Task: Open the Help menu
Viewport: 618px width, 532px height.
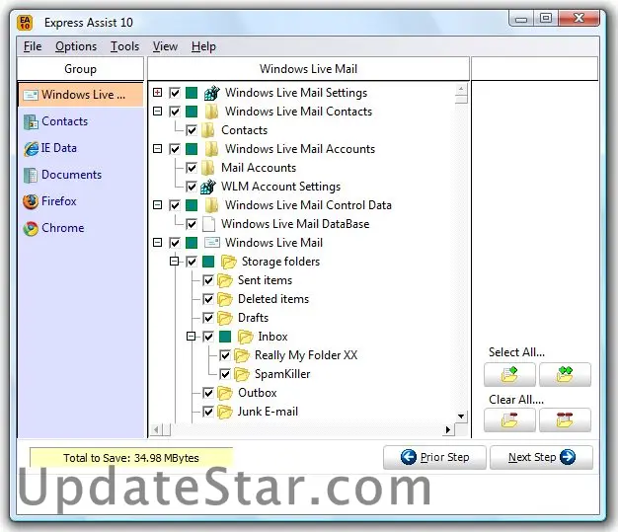Action: click(203, 46)
